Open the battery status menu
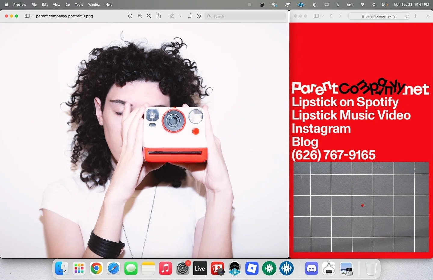This screenshot has width=433, height=280. pos(350,5)
